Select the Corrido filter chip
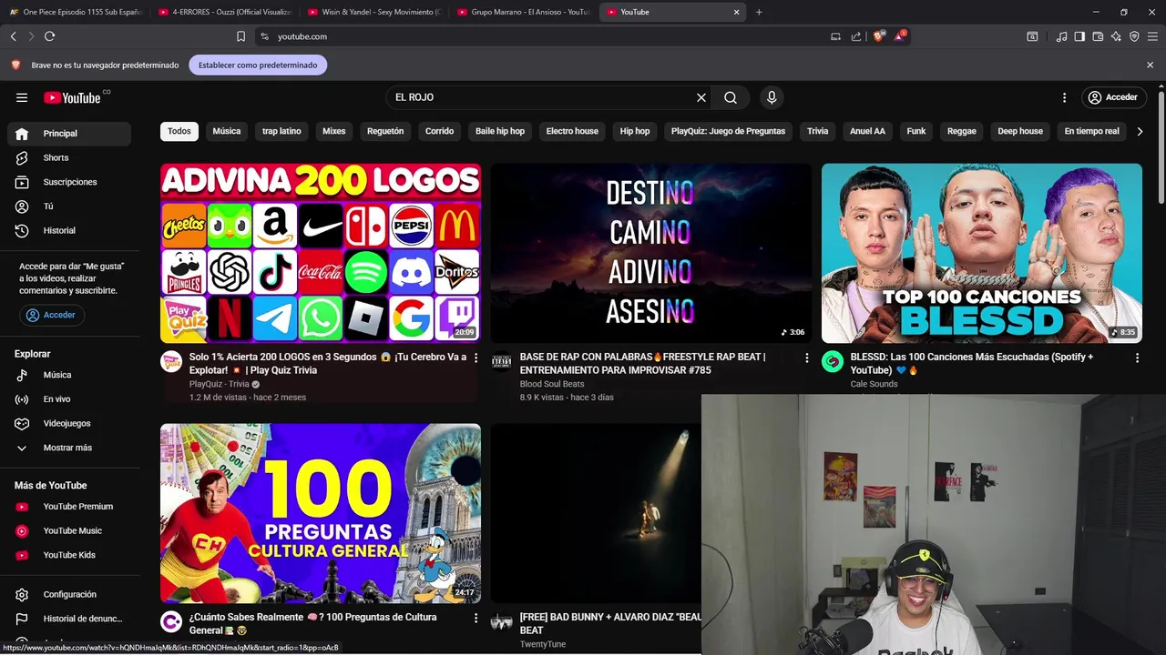The image size is (1166, 655). tap(439, 131)
